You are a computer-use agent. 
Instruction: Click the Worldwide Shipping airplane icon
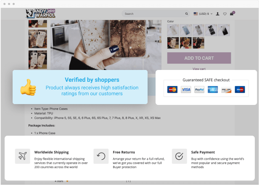(23, 156)
